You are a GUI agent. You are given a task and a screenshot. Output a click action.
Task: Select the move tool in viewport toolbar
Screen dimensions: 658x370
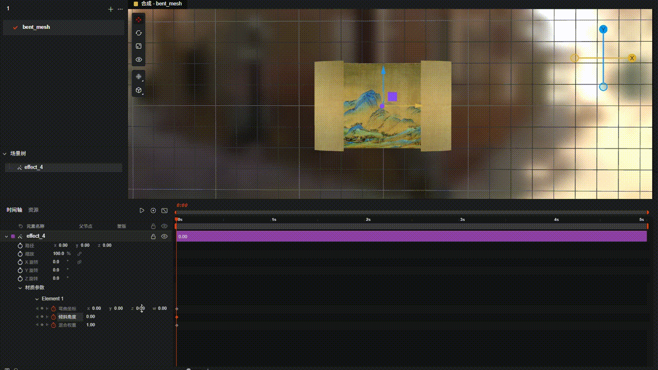click(139, 20)
